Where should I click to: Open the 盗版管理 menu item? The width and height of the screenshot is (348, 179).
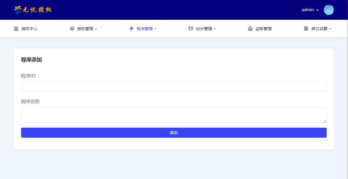[263, 29]
